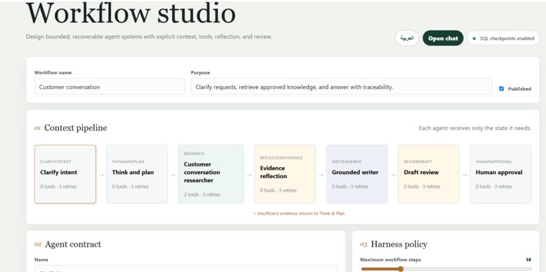Click the Purpose label
546x272 pixels.
(x=201, y=72)
